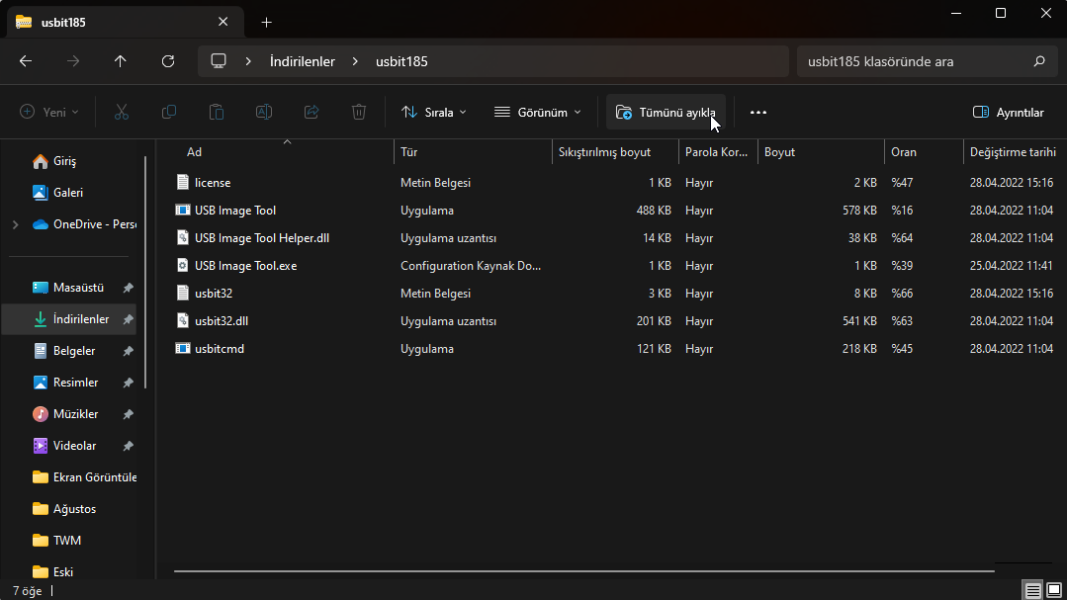
Task: Switch to details view layout icon
Action: pyautogui.click(x=1032, y=590)
